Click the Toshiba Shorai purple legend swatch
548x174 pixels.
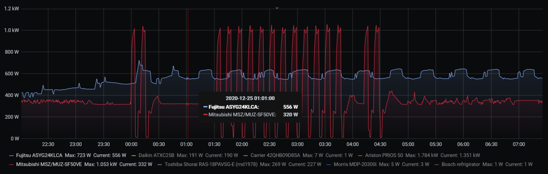pyautogui.click(x=160, y=165)
